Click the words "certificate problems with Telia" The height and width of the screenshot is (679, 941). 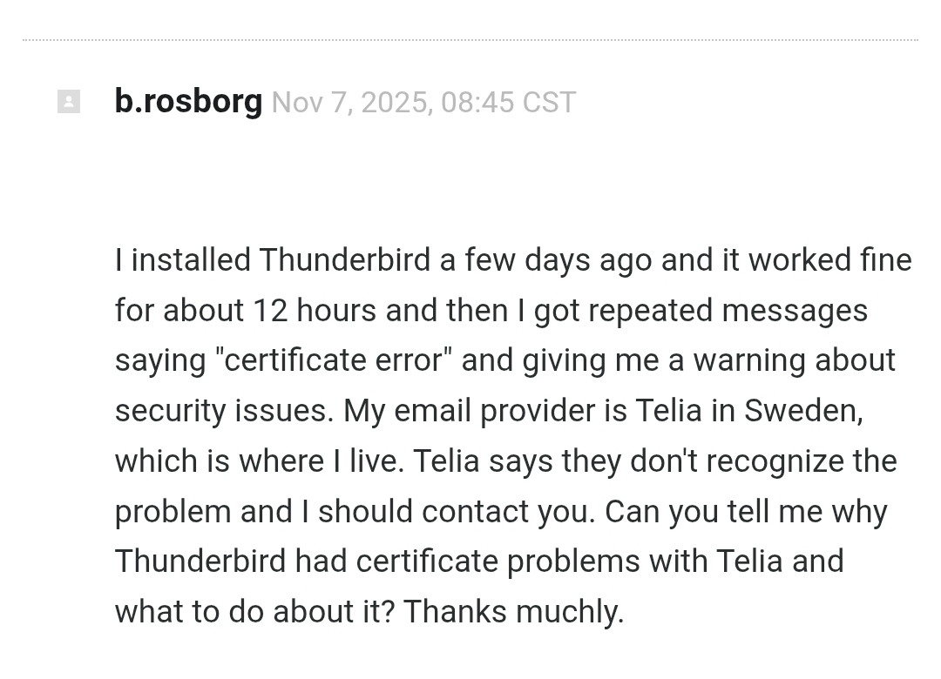tap(569, 561)
